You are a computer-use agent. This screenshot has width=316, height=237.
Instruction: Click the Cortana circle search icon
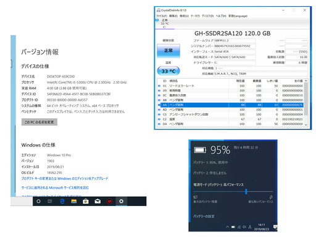point(38,201)
